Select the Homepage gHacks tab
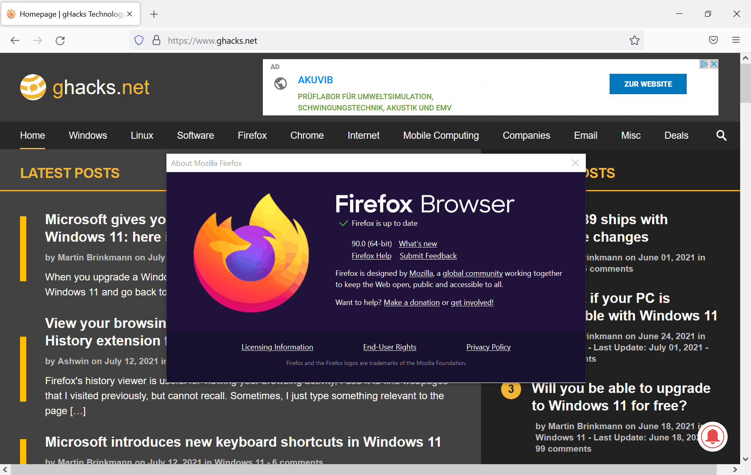The image size is (751, 475). pos(71,14)
